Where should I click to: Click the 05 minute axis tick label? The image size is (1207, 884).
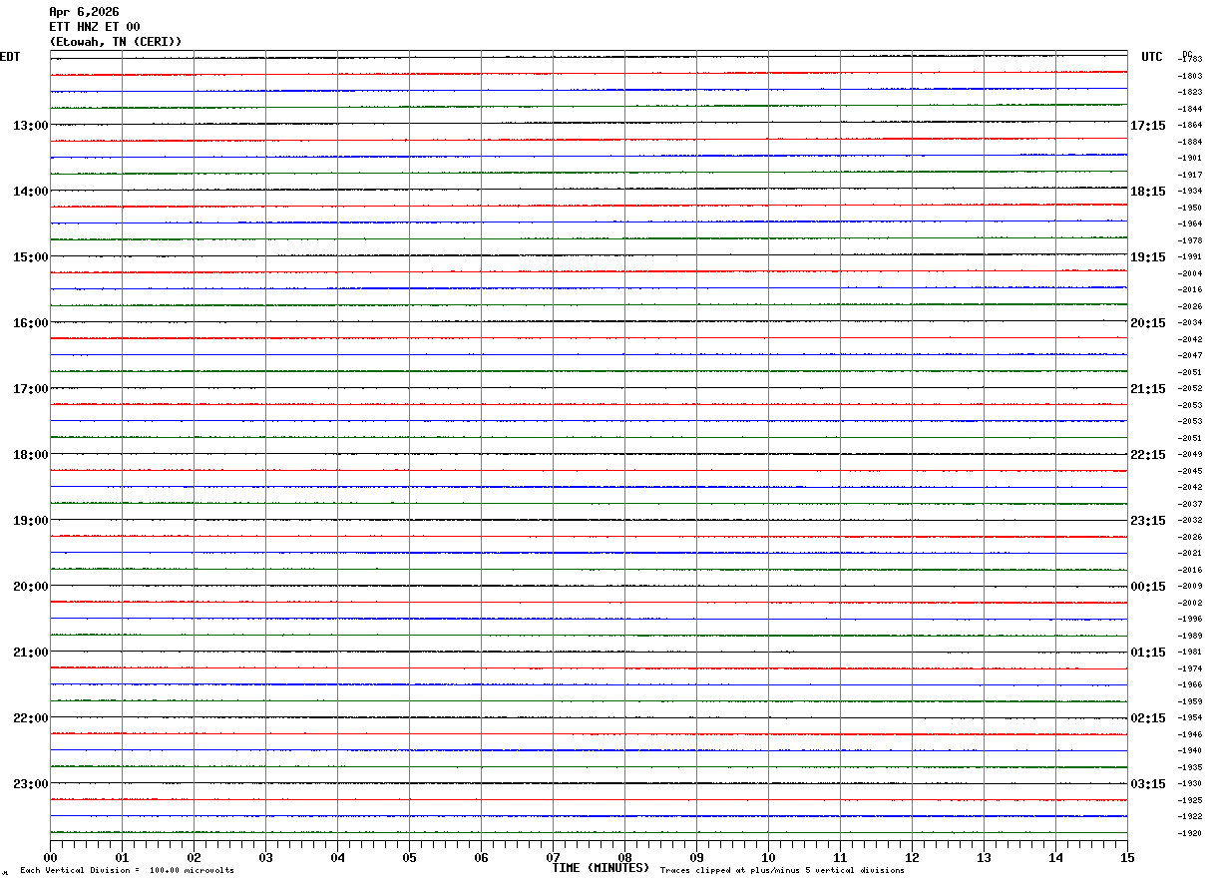[x=409, y=857]
